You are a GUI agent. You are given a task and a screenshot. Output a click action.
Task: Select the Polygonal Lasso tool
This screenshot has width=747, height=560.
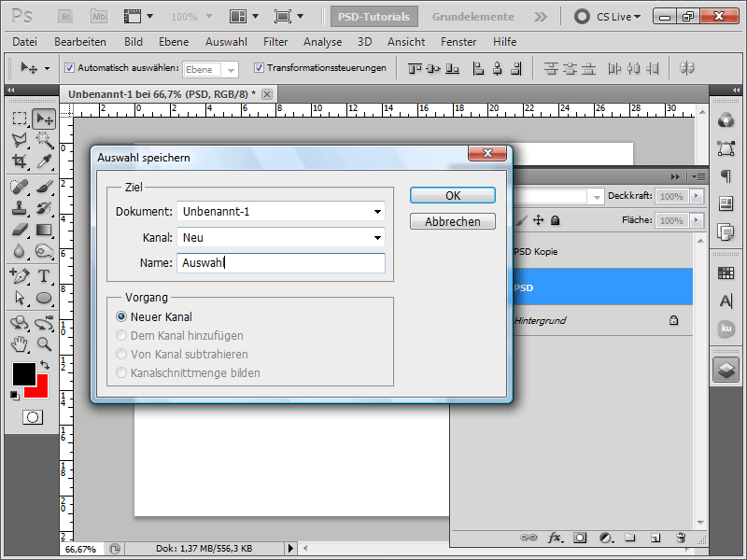tap(20, 140)
